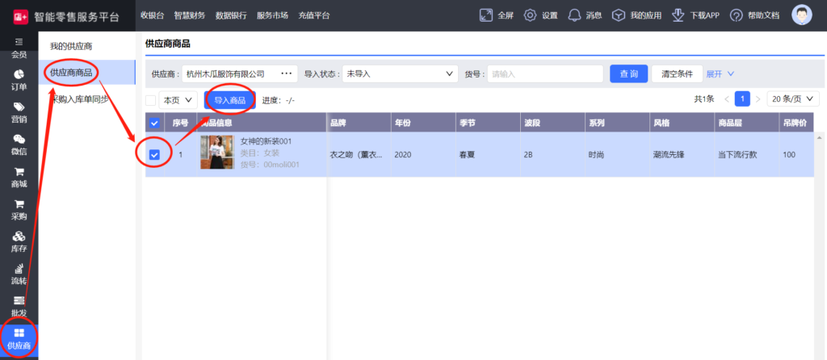Click the platform logo icon
Screen dimensions: 827x360
tap(20, 15)
